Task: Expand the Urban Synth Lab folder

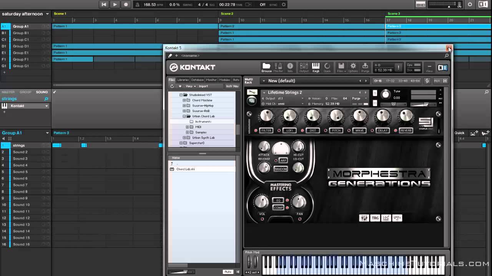Action: point(184,138)
